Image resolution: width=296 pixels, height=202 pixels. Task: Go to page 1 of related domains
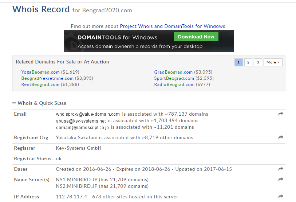pyautogui.click(x=238, y=62)
